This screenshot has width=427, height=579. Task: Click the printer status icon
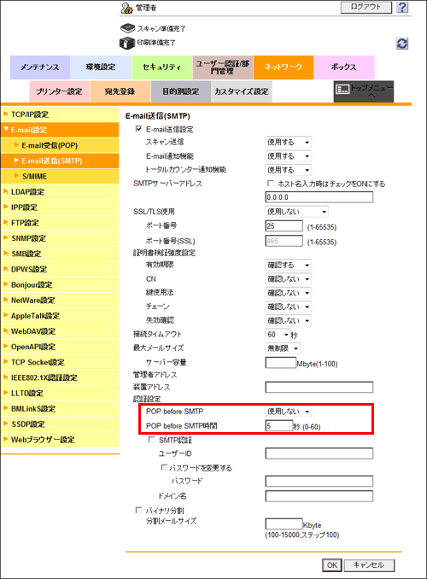[x=127, y=43]
